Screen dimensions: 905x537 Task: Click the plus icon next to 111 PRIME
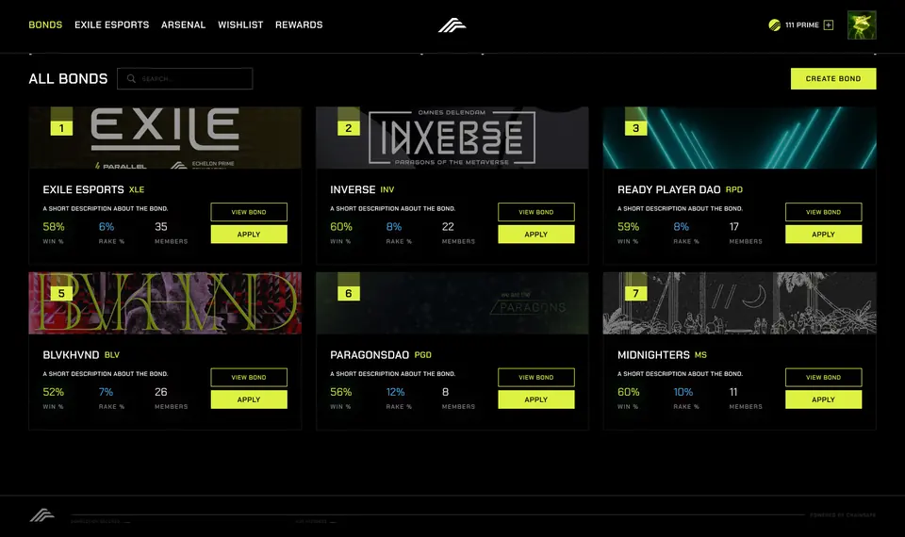tap(829, 24)
